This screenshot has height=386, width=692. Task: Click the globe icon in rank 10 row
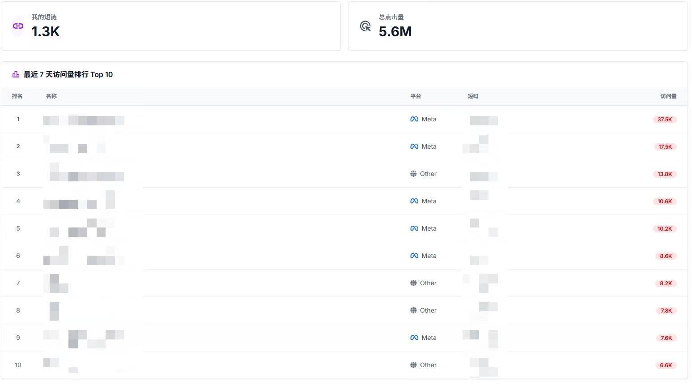tap(413, 365)
